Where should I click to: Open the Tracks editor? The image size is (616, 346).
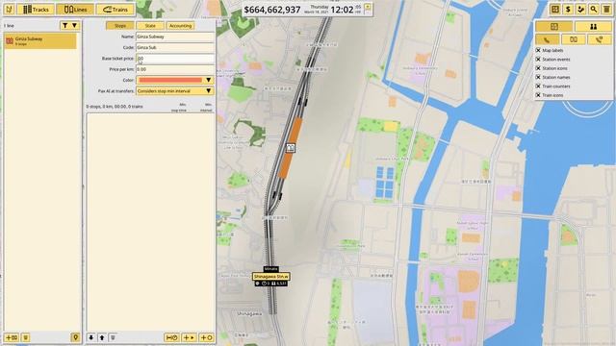tap(36, 9)
